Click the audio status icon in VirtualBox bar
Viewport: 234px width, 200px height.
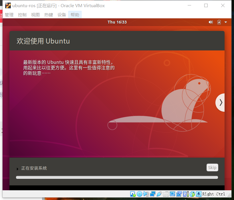click(146, 194)
